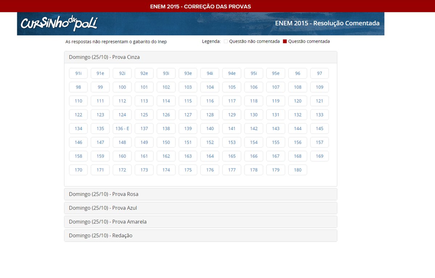Open question 93e
Image resolution: width=435 pixels, height=278 pixels.
click(x=188, y=73)
